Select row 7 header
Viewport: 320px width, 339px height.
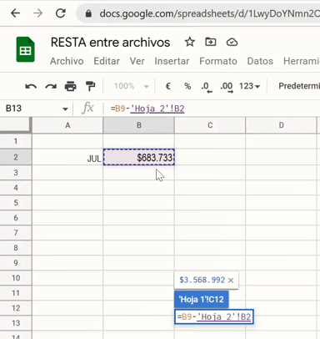pyautogui.click(x=16, y=233)
